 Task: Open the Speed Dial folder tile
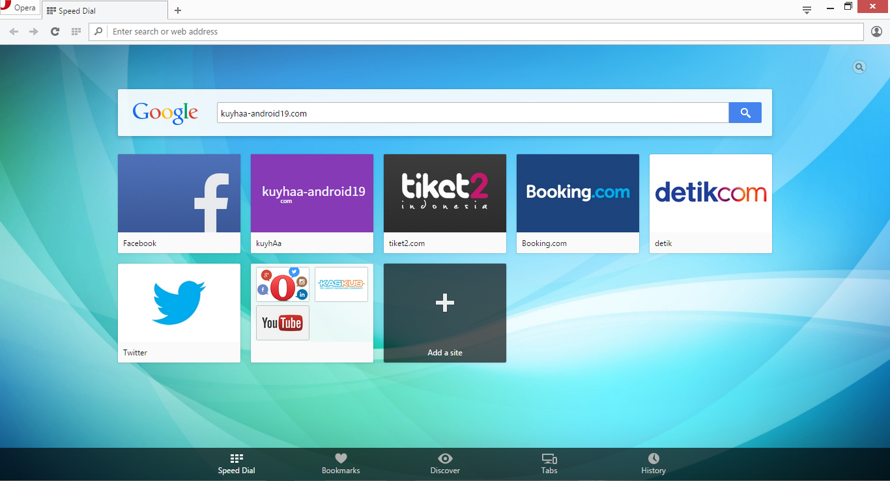point(312,312)
